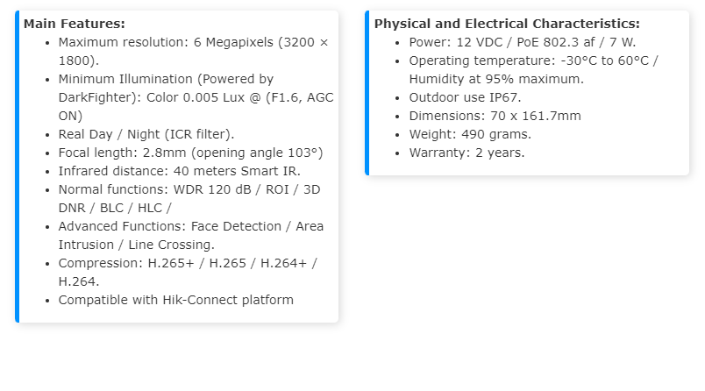The height and width of the screenshot is (391, 705).
Task: Click the Minimum Illumination bullet text
Action: coord(166,79)
